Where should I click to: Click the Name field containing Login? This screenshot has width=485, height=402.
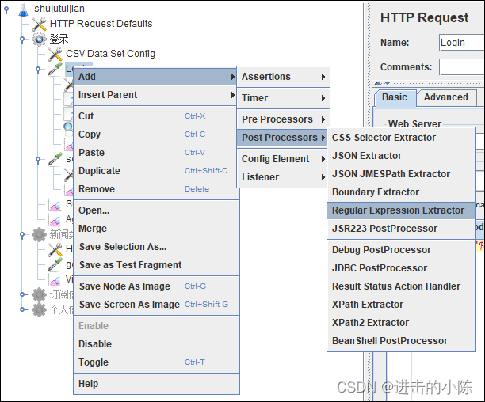point(462,42)
